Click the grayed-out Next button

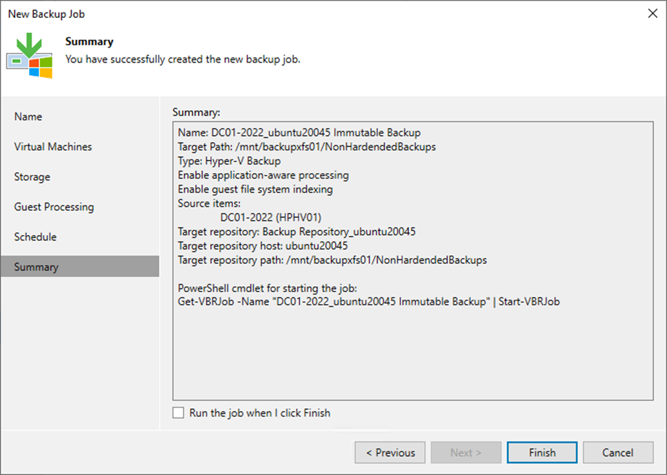point(466,452)
